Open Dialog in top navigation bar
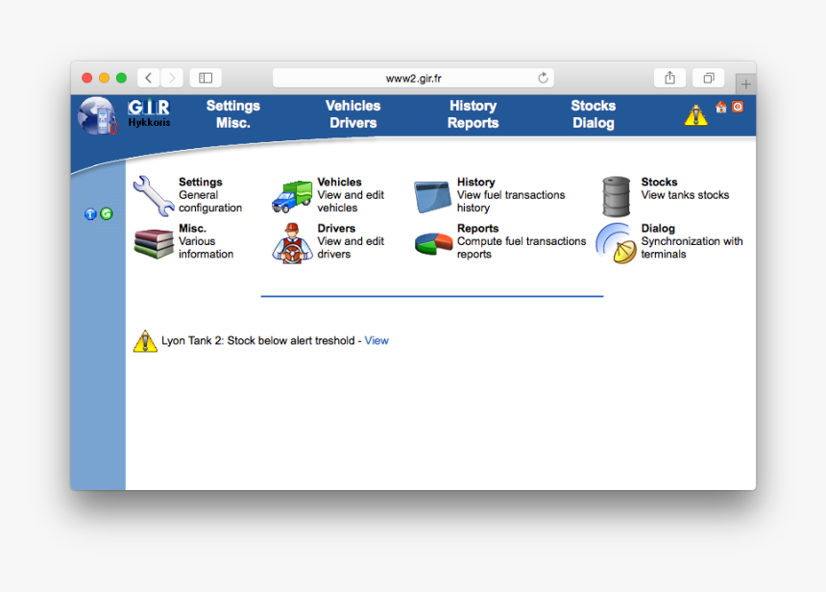Image resolution: width=826 pixels, height=592 pixels. [x=594, y=123]
